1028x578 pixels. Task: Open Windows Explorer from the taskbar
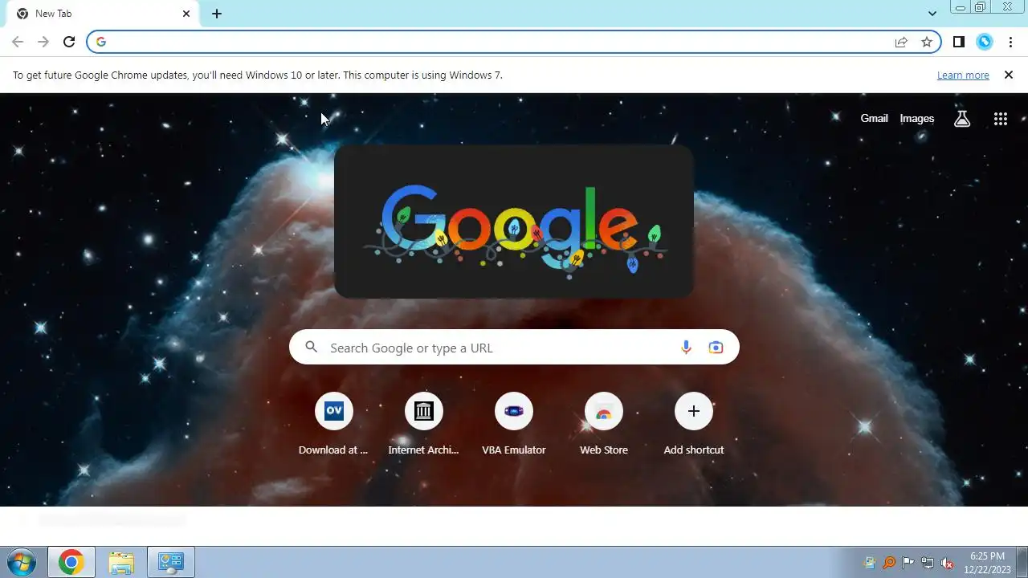click(121, 562)
